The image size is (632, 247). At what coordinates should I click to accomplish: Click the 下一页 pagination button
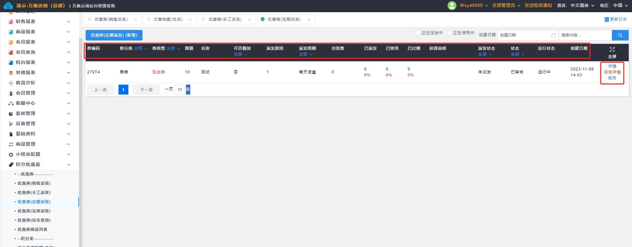click(x=146, y=90)
